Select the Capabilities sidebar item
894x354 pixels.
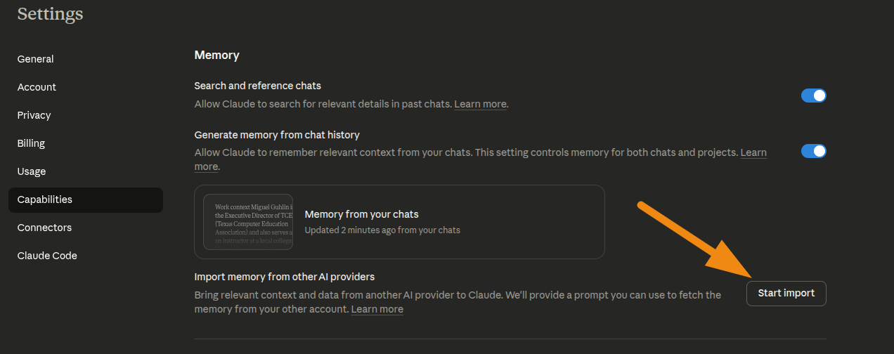[45, 199]
